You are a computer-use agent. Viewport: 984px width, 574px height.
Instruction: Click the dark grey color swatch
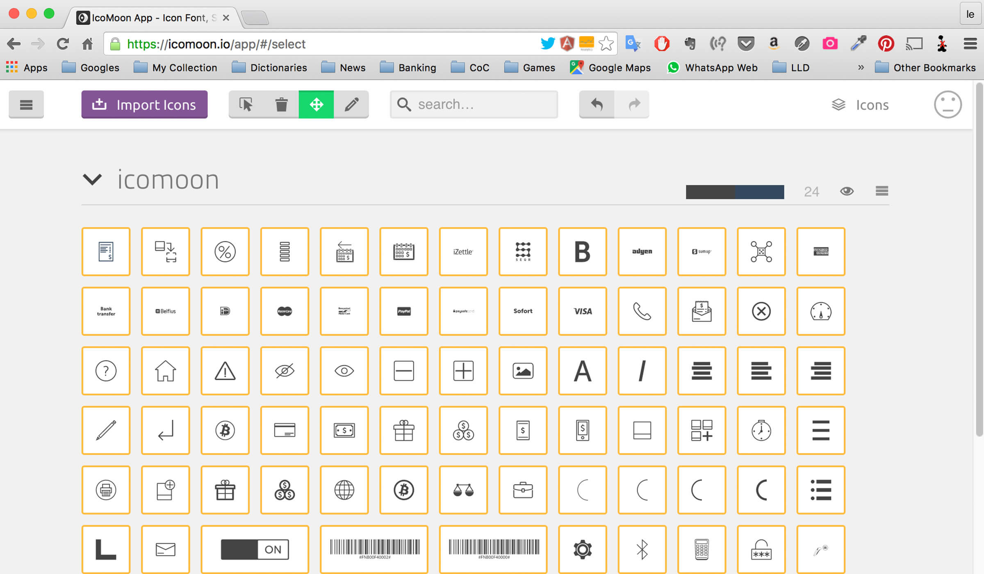tap(711, 192)
